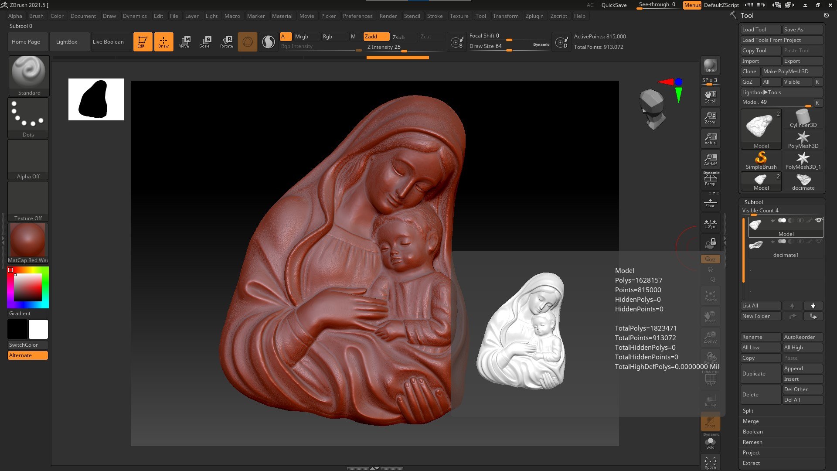The height and width of the screenshot is (471, 837).
Task: Toggle the Floor grid
Action: [x=710, y=202]
